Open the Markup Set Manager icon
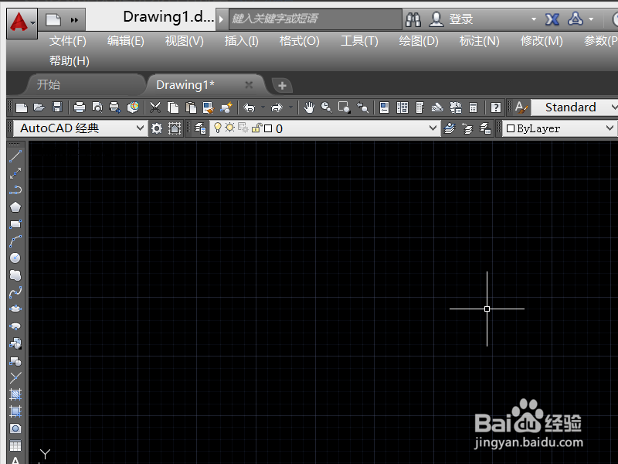Viewport: 618px width, 464px height. [456, 107]
